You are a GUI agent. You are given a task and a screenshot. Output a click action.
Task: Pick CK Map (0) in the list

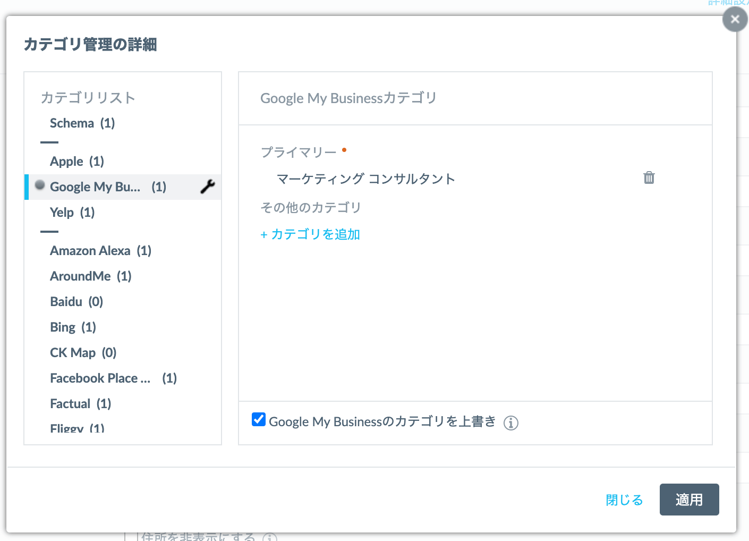[83, 353]
